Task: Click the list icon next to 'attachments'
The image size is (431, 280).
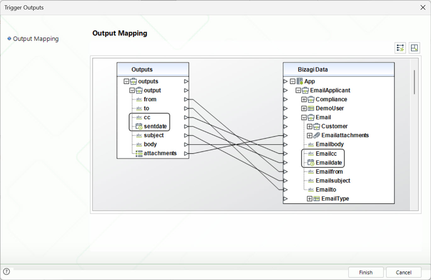Action: click(x=139, y=153)
